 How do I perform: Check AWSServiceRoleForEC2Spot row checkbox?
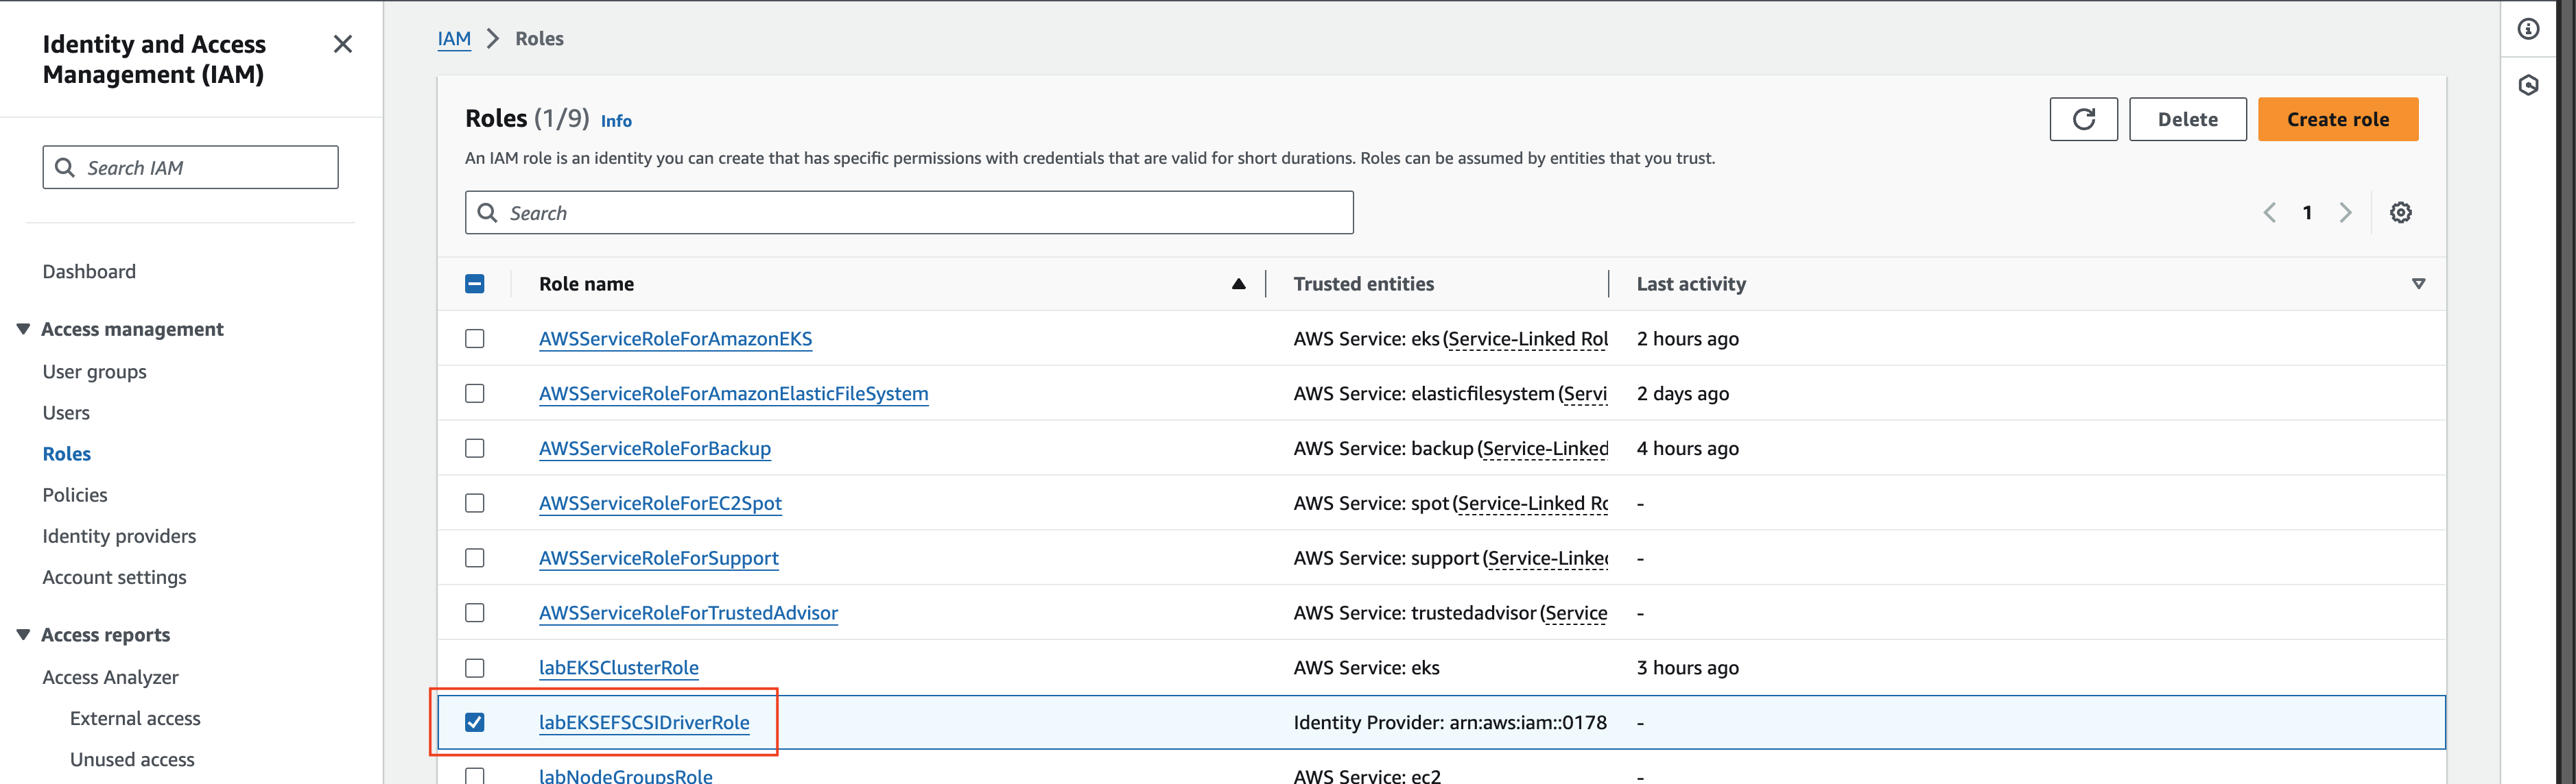[475, 503]
